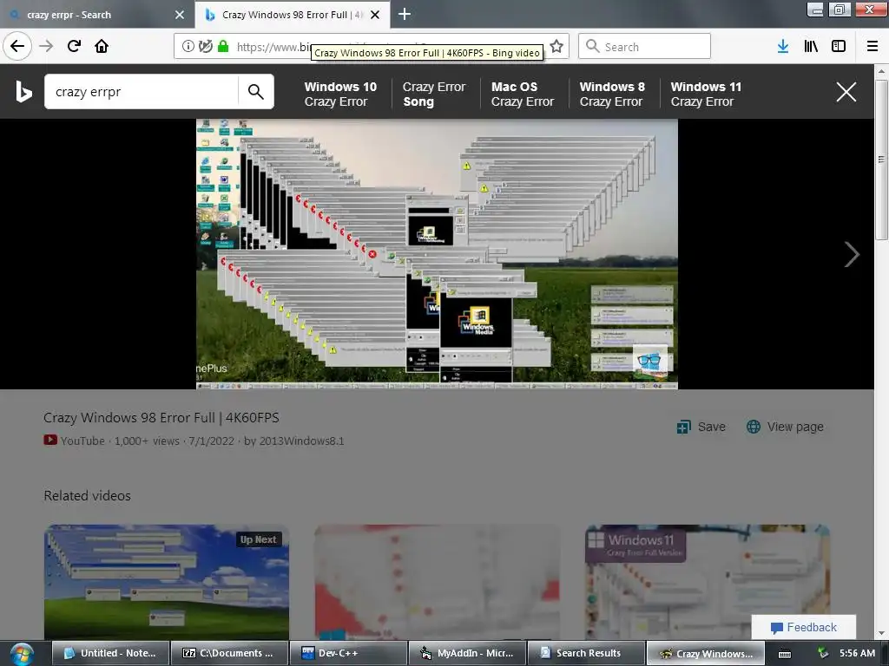Open the browser home page
Viewport: 889px width, 666px height.
tap(102, 46)
